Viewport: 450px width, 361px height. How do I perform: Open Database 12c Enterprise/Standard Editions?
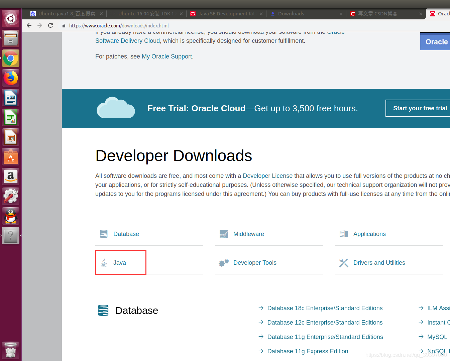[x=325, y=323]
